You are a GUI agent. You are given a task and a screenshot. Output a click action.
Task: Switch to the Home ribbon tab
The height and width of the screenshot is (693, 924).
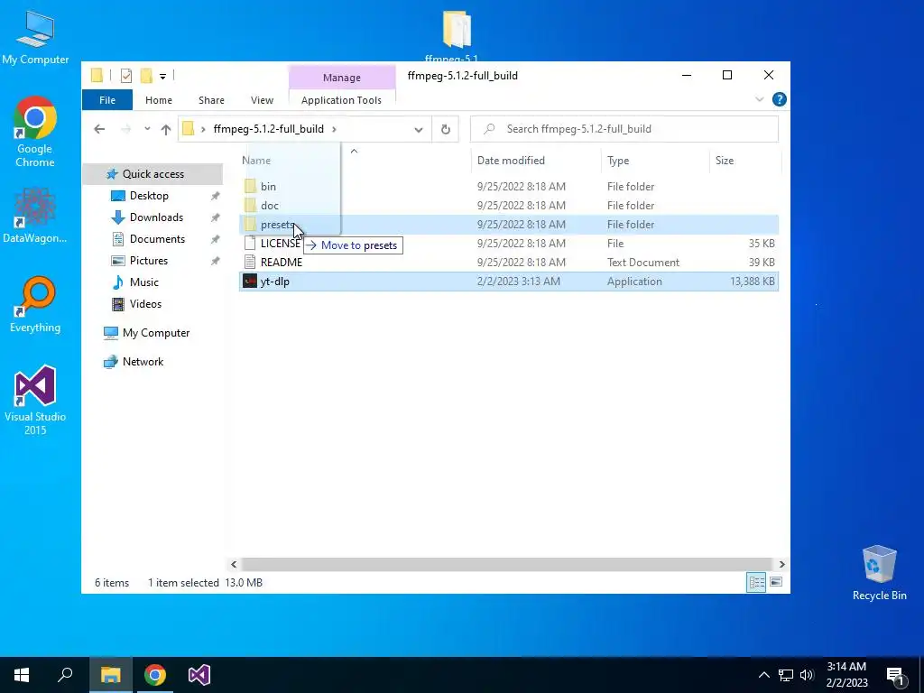(159, 100)
